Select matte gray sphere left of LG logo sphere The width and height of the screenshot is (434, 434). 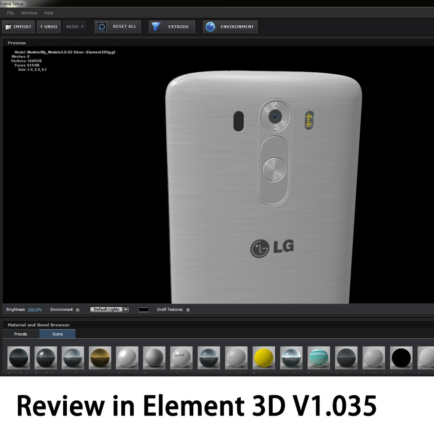pyautogui.click(x=154, y=358)
